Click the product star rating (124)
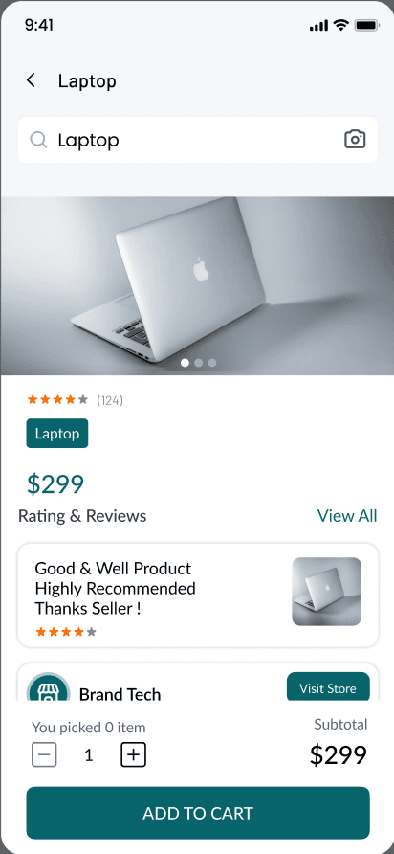Image resolution: width=394 pixels, height=854 pixels. pyautogui.click(x=76, y=400)
